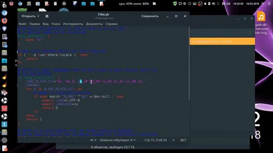This screenshot has height=153, width=273.
Task: Open the Справка menu
Action: [111, 24]
